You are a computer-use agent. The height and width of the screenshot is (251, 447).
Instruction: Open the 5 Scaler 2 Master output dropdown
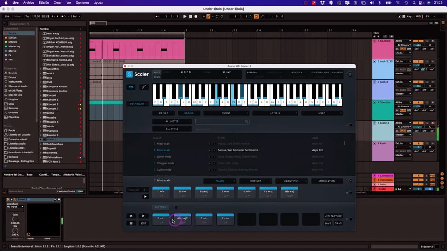tap(403, 135)
